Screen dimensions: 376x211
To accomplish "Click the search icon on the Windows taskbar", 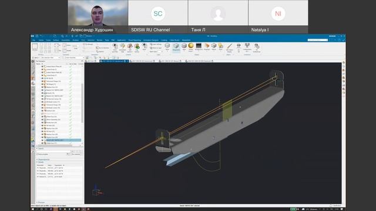I will pyautogui.click(x=37, y=209).
